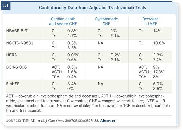Select the BCIRG 006 row label

click(x=17, y=67)
